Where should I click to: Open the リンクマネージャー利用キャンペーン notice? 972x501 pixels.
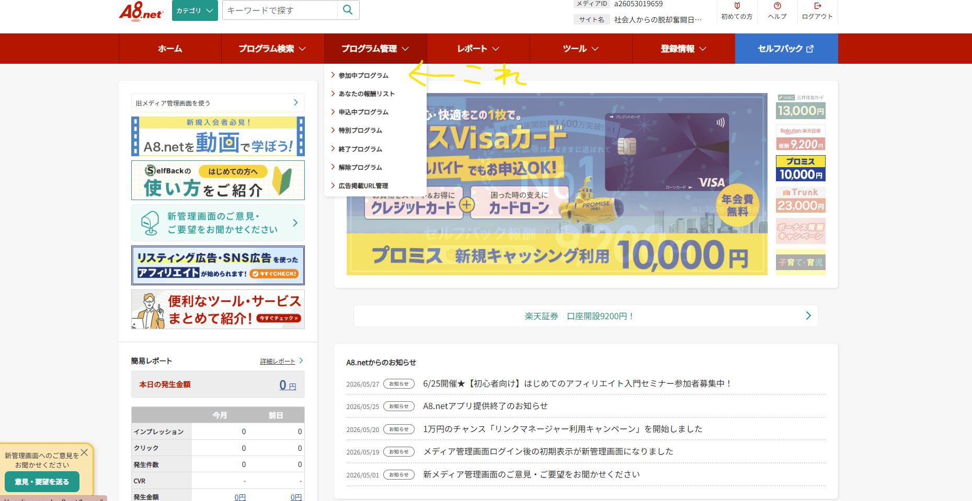coord(563,429)
